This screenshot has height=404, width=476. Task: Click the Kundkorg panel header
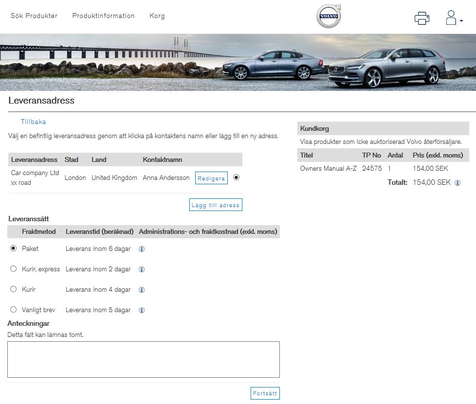(383, 129)
